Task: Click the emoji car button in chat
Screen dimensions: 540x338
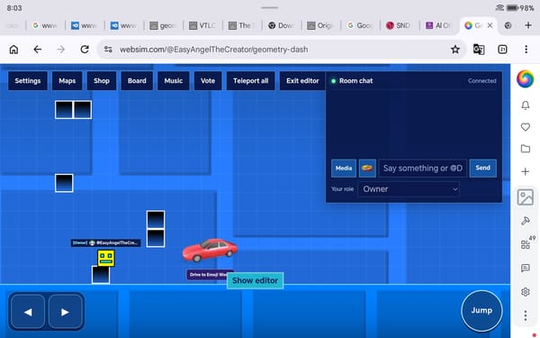Action: [x=367, y=169]
